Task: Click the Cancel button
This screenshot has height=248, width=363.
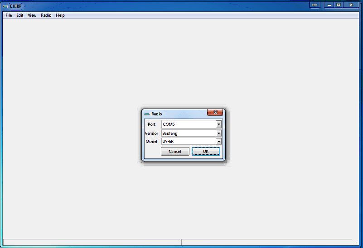Action: 175,152
